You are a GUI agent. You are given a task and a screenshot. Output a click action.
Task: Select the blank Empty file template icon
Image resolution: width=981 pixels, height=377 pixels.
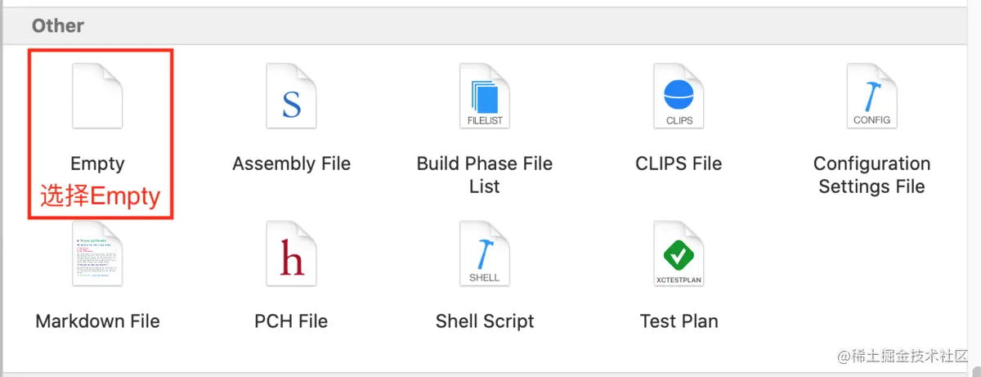pos(97,97)
